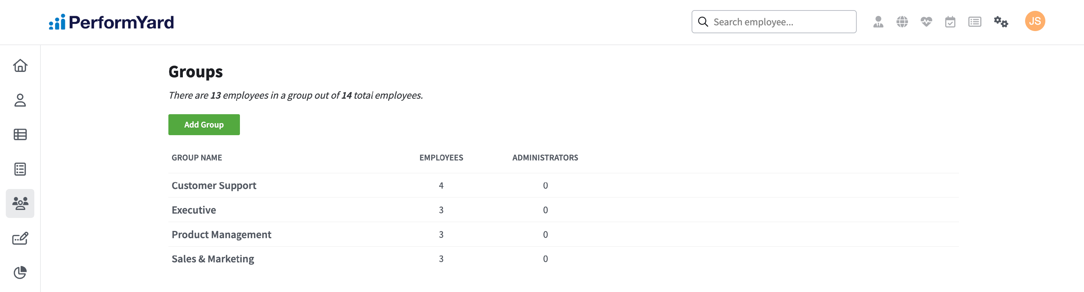Image resolution: width=1084 pixels, height=292 pixels.
Task: Open the checklist form icon in sidebar
Action: click(20, 169)
